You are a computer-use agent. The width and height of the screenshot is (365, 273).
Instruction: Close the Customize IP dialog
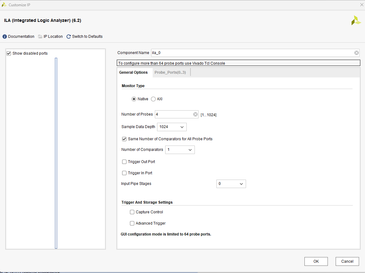[x=362, y=5]
